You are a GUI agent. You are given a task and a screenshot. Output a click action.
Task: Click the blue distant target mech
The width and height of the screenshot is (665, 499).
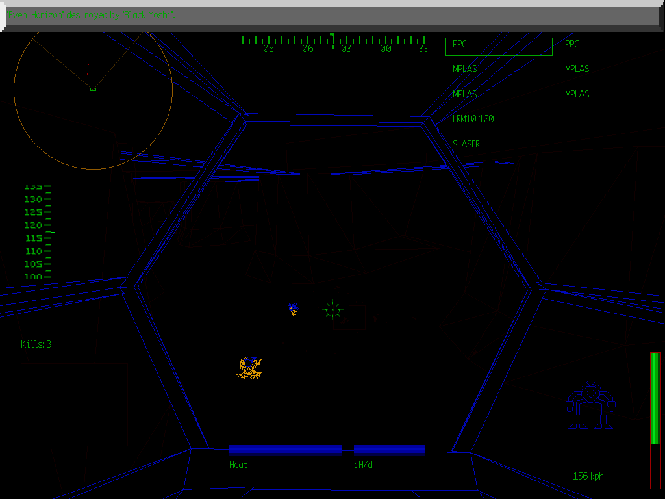(x=292, y=307)
